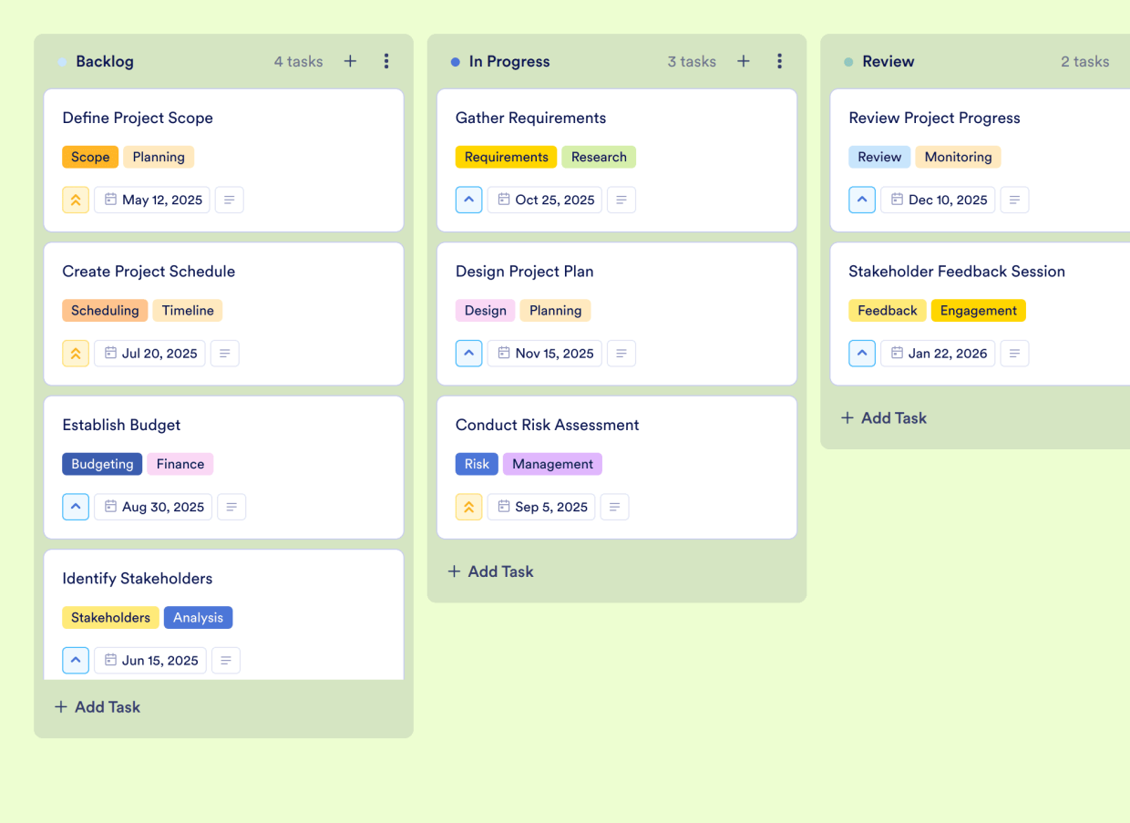Viewport: 1130px width, 823px height.
Task: Click Add Task in the In Progress column
Action: [x=490, y=571]
